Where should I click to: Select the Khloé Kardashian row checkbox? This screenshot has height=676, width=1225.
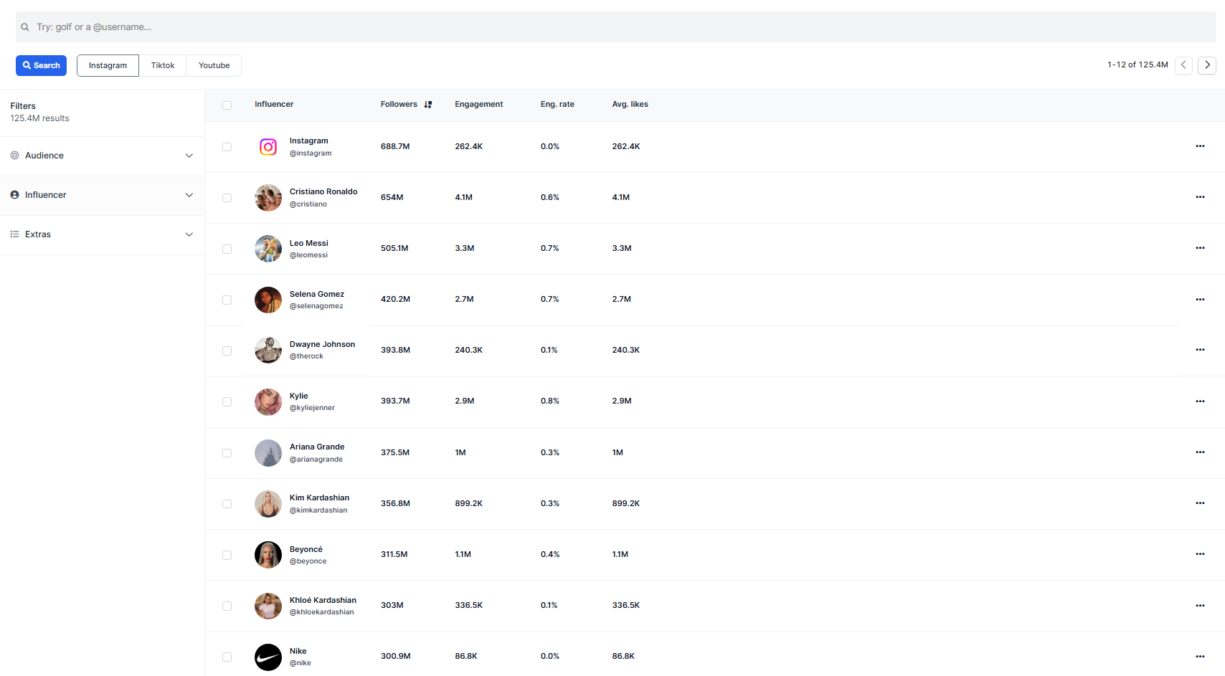[227, 606]
